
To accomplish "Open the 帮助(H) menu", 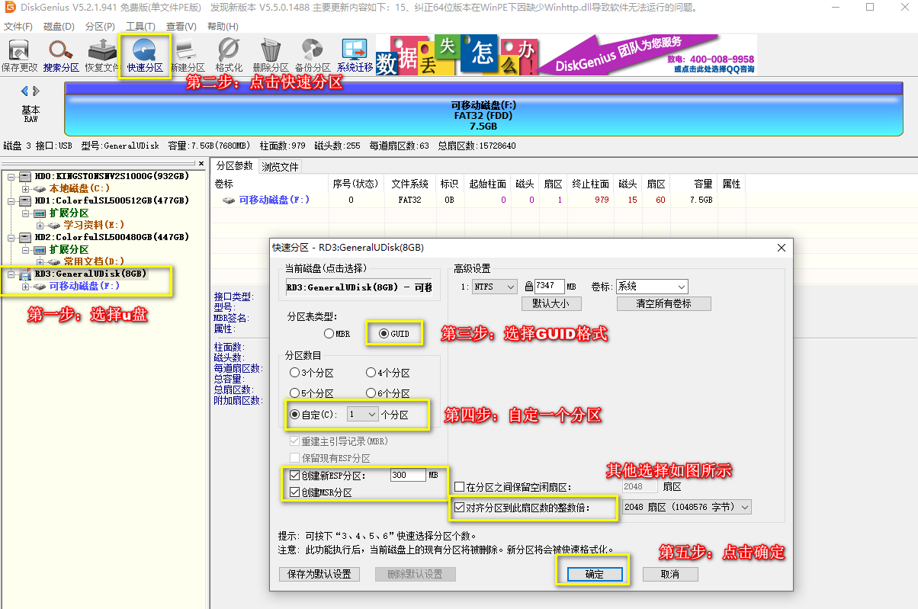I will tap(223, 26).
